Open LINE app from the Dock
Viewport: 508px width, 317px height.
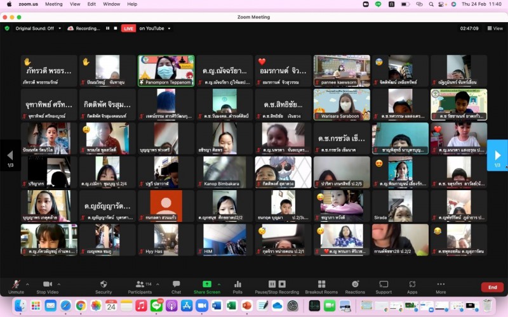(x=156, y=306)
